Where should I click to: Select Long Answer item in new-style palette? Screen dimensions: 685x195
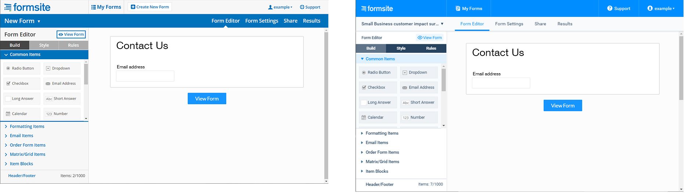pos(378,102)
